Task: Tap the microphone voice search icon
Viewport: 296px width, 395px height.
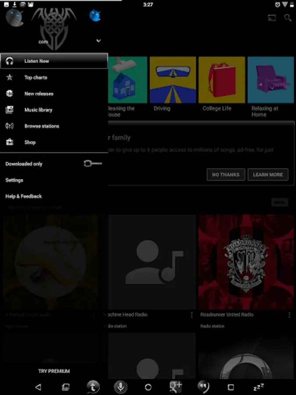Action: pyautogui.click(x=121, y=387)
